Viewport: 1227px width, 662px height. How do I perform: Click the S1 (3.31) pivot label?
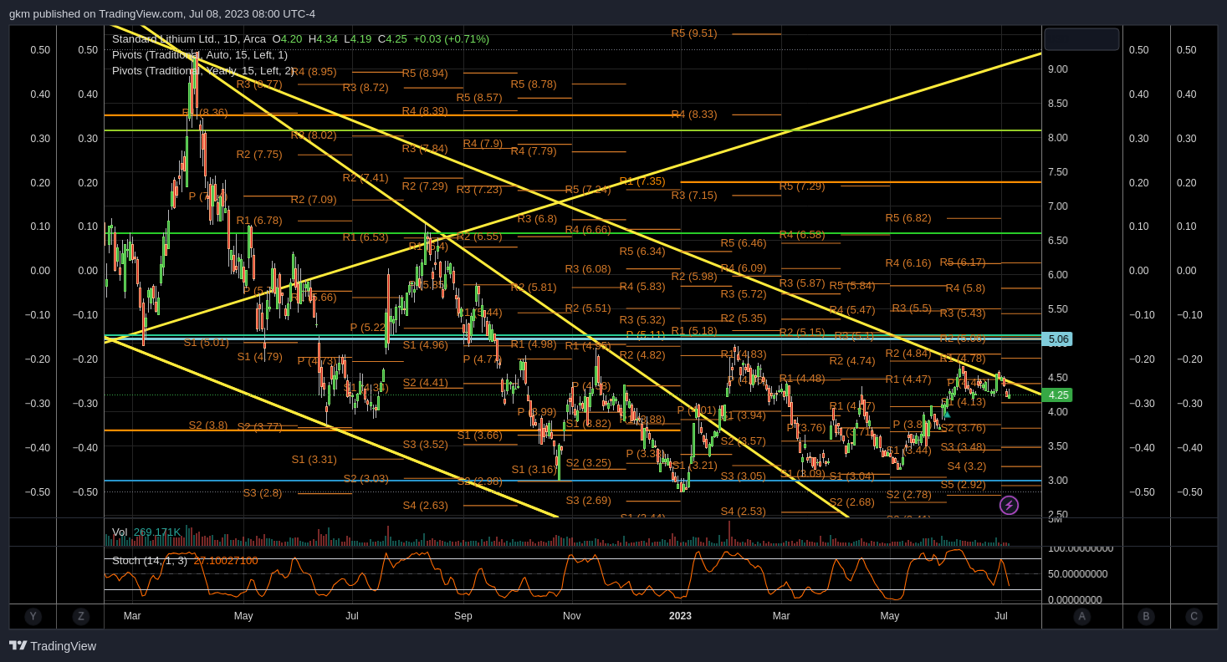coord(314,460)
